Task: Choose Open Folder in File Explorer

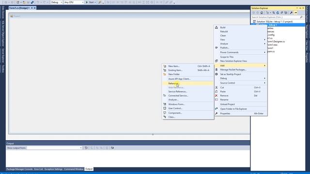Action: (241, 109)
